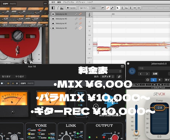Toggle the orange blob-link icon in toolbar
Viewport: 170px width, 140px height.
pos(108,8)
